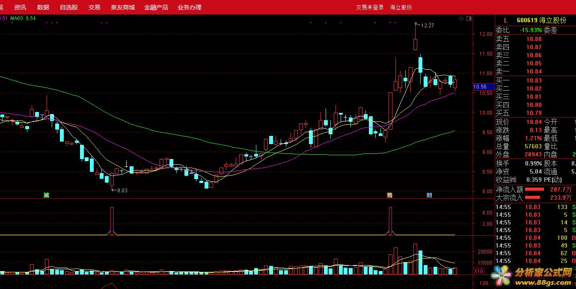
Task: Click the tick row with volume 49
Action: point(535,245)
